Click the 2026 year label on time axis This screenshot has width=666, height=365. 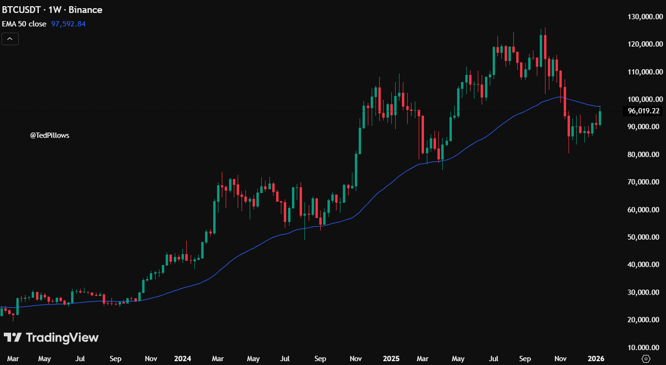597,358
